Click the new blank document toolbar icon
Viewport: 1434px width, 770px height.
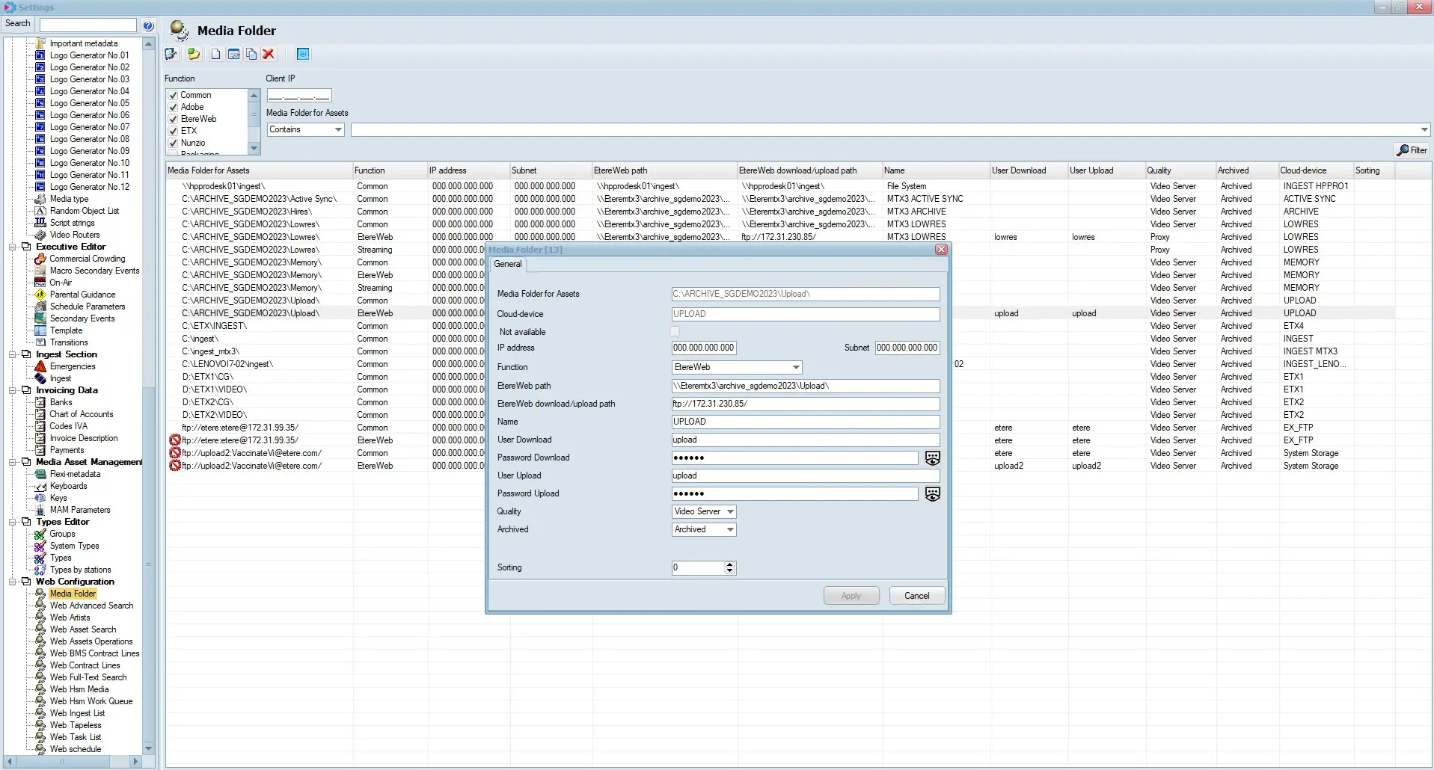click(215, 54)
